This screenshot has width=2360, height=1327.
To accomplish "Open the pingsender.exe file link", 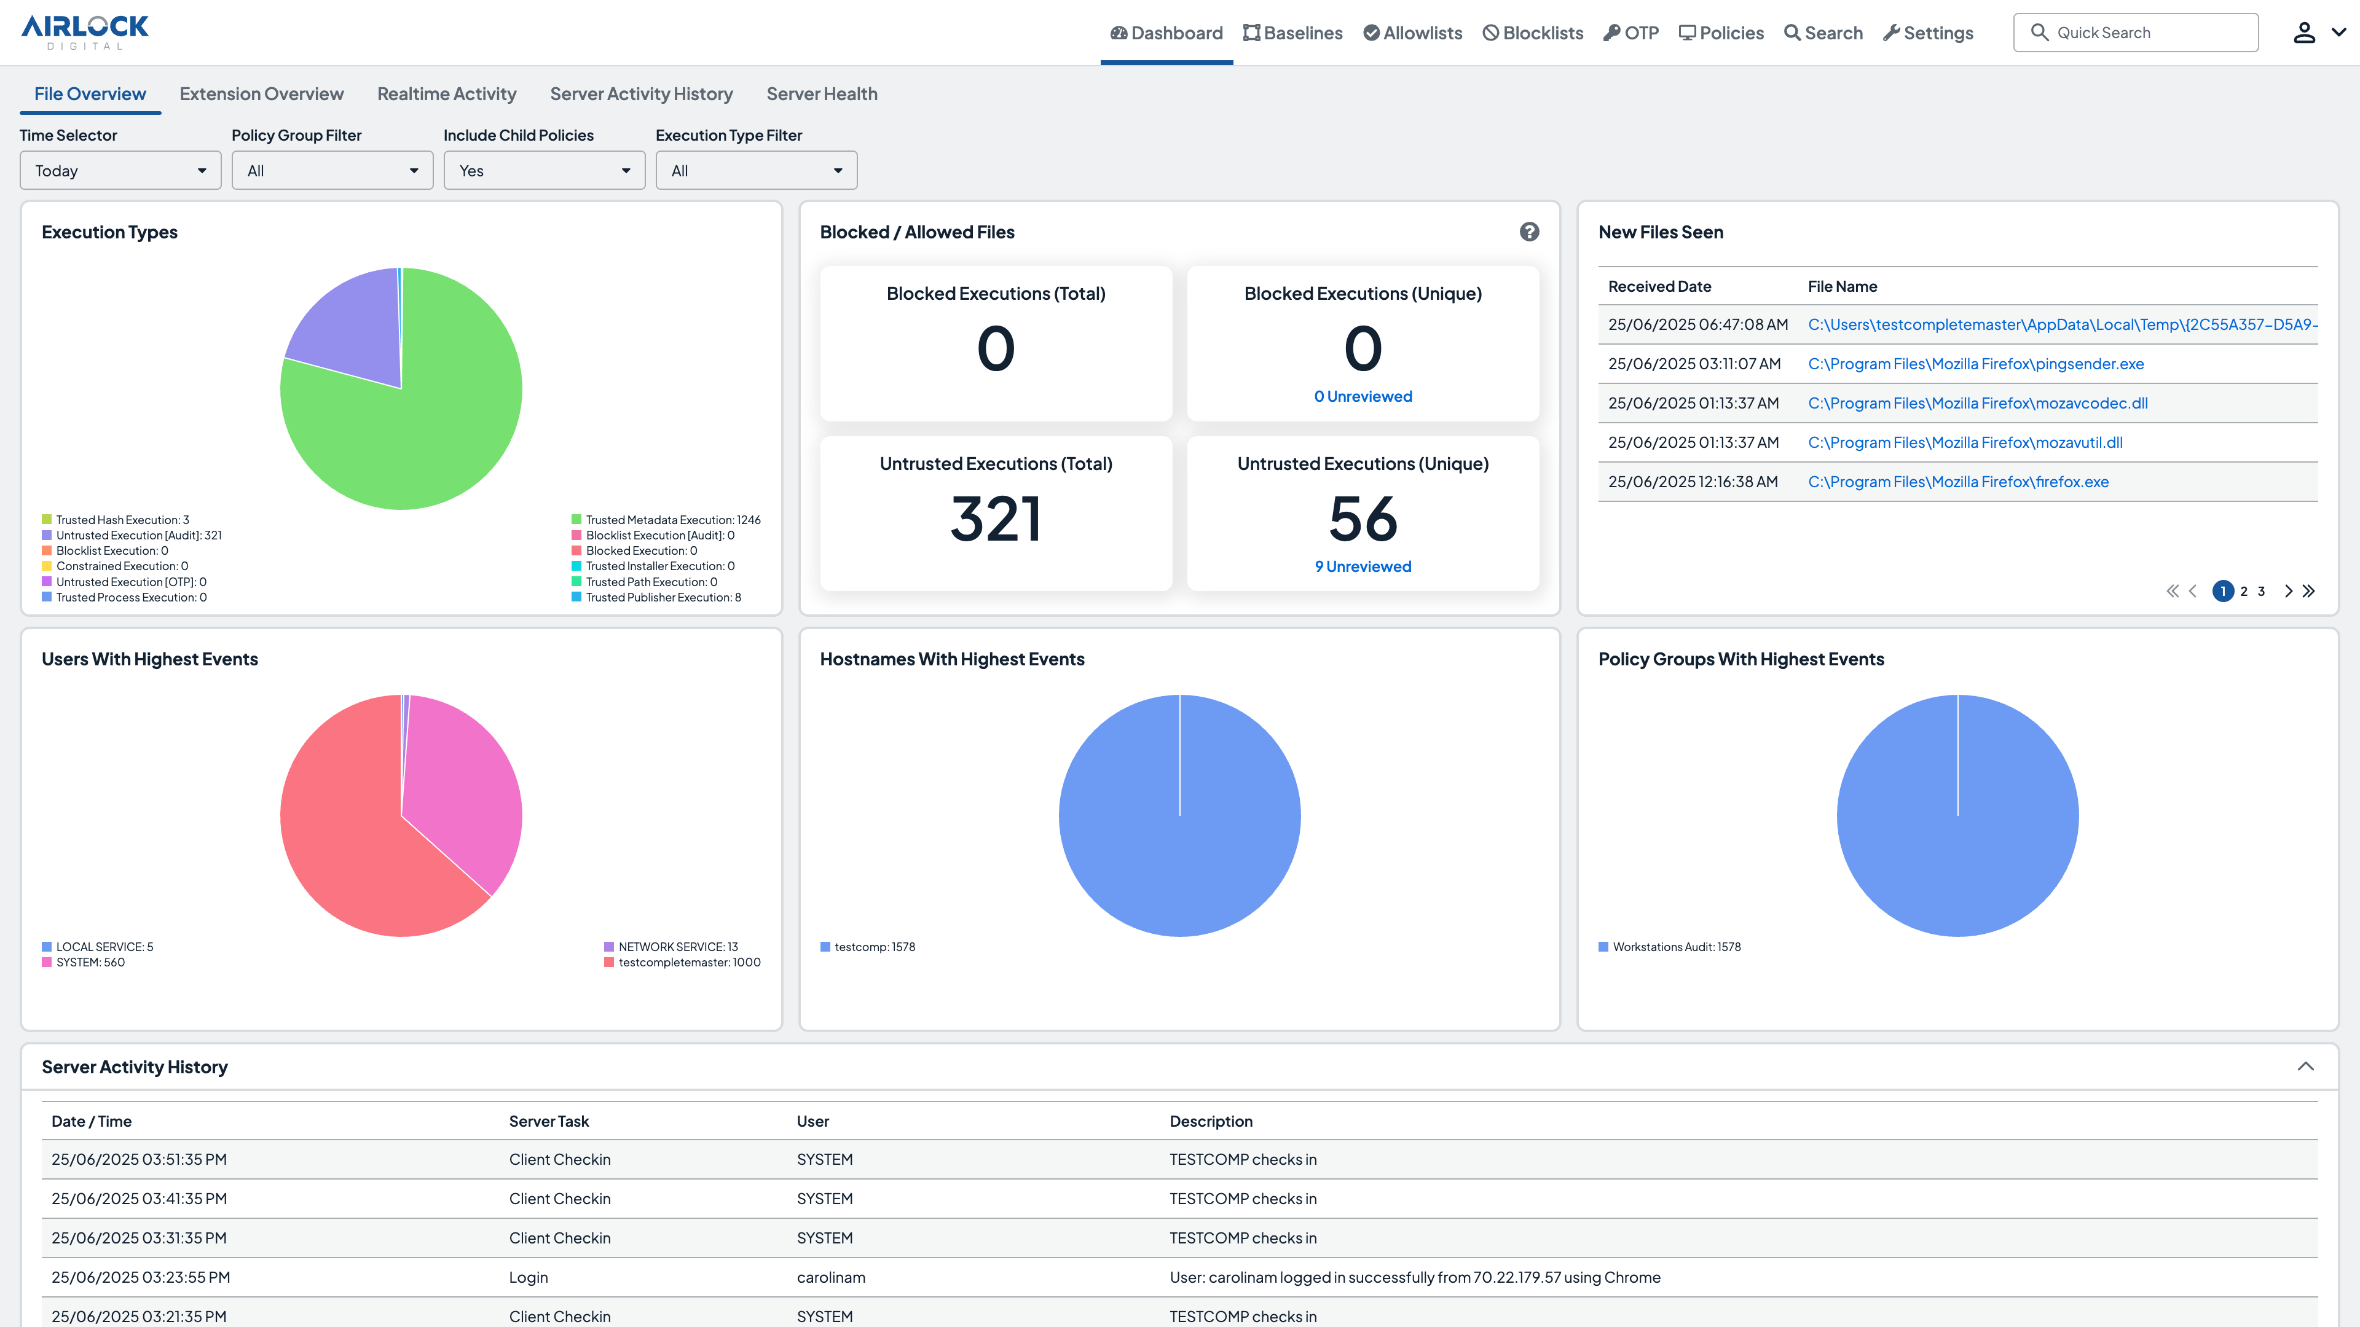I will tap(1975, 364).
